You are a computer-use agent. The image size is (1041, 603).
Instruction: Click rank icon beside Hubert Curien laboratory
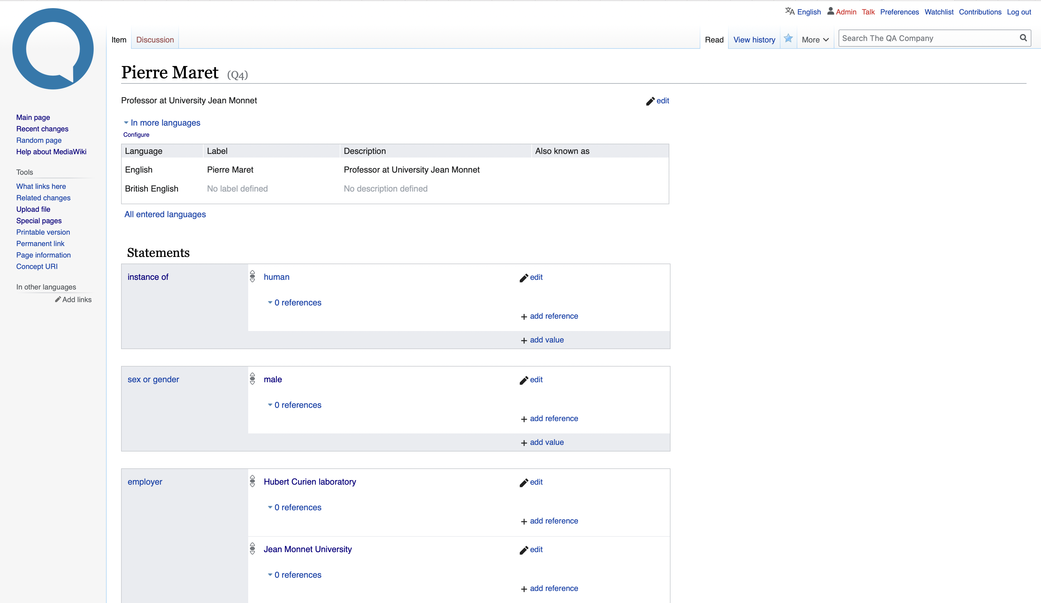point(252,481)
